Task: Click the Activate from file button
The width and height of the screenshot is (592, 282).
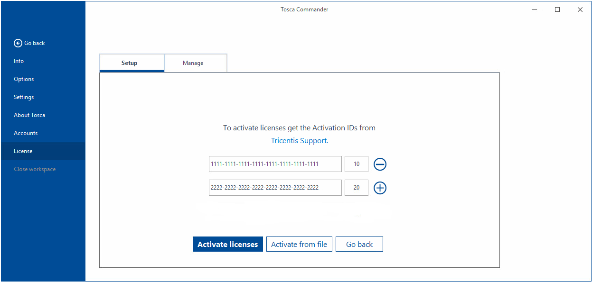Action: [x=299, y=245]
